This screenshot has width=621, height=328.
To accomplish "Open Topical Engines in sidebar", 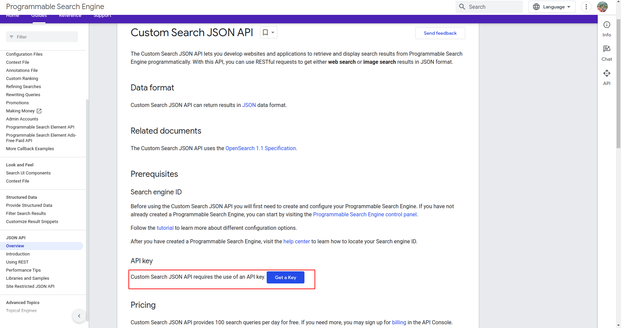I will pos(21,311).
